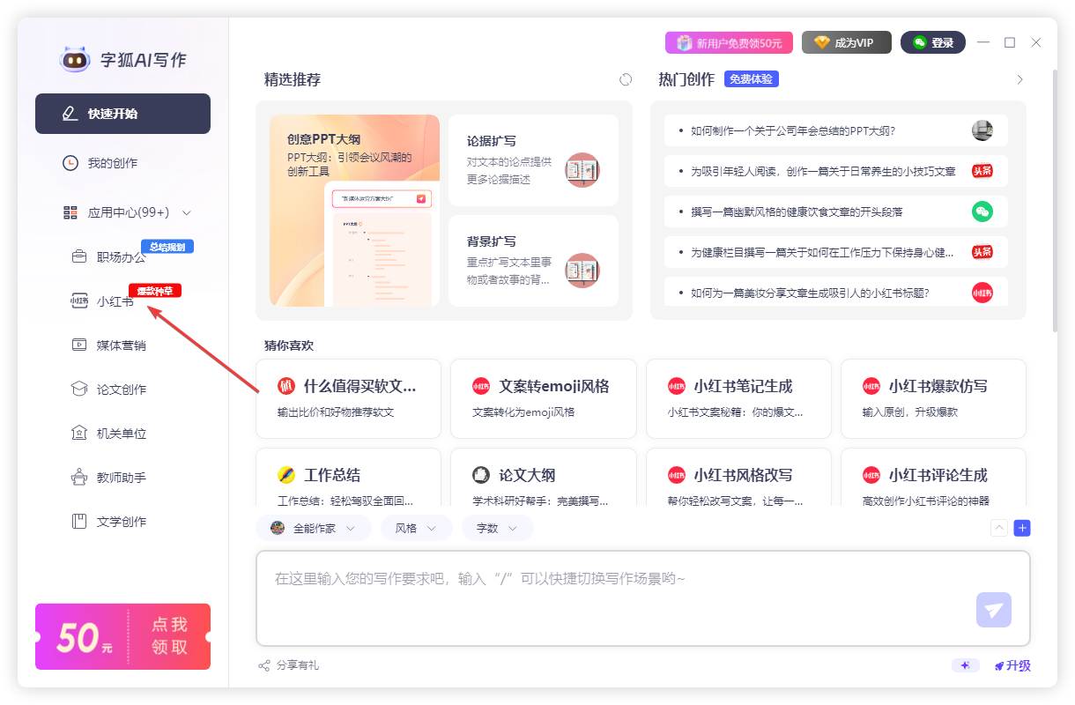Open 论文大纲 tool card
This screenshot has height=705, width=1075.
(x=543, y=478)
